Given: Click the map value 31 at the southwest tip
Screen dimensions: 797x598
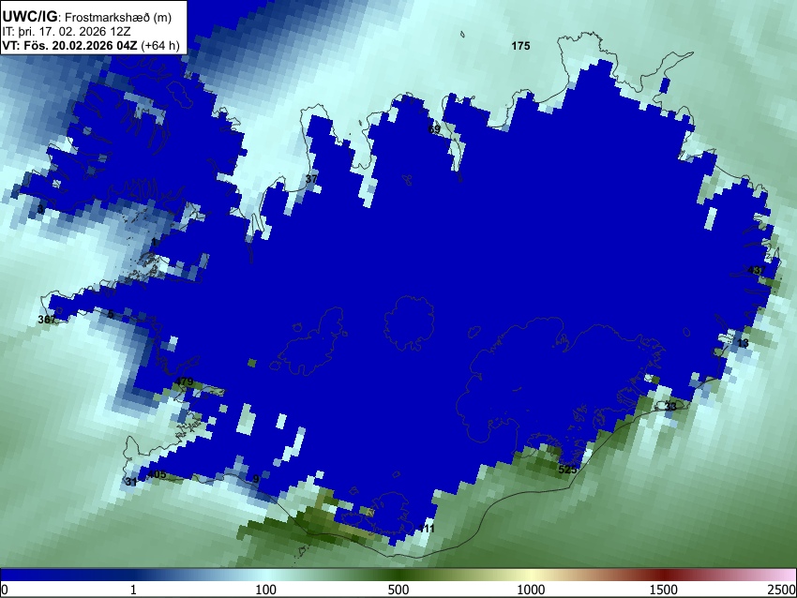Looking at the screenshot, I should 131,482.
